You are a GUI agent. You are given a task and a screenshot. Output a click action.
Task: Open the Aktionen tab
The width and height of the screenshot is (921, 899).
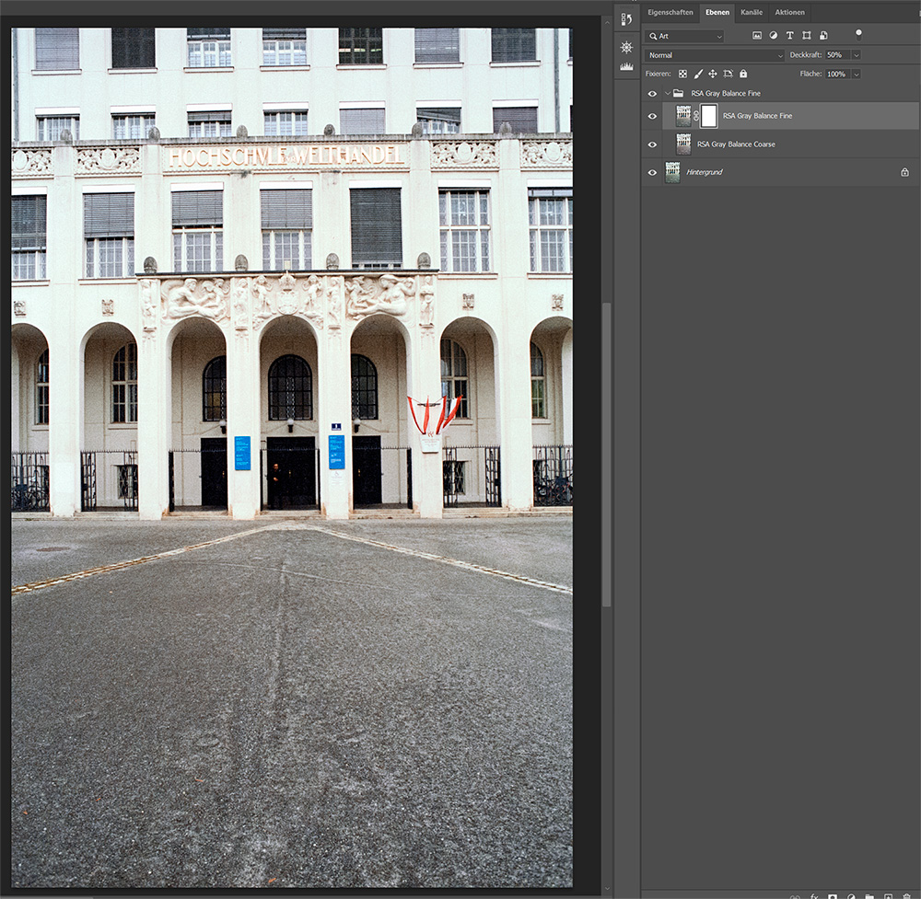click(789, 12)
